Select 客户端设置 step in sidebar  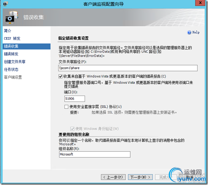pyautogui.click(x=13, y=77)
